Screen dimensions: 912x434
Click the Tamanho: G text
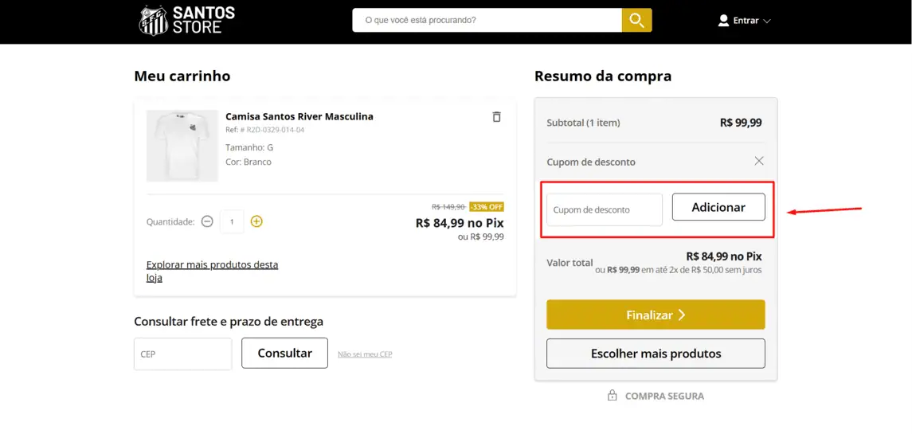pos(249,148)
